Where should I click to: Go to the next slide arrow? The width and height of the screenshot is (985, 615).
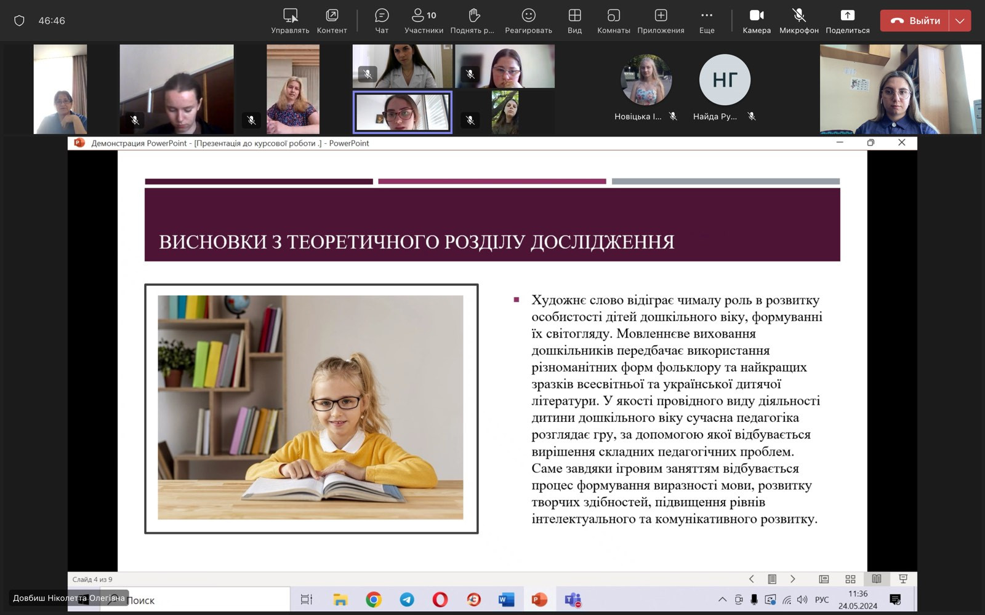[x=793, y=579]
